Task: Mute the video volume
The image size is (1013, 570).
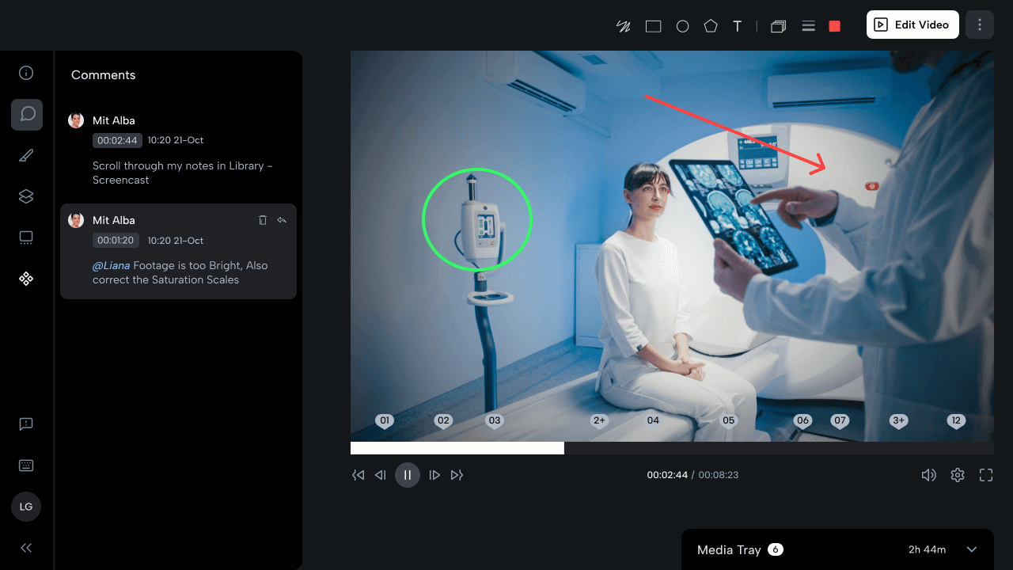Action: tap(929, 475)
